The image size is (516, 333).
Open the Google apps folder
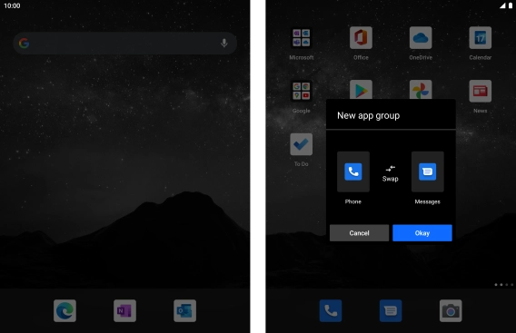point(301,91)
